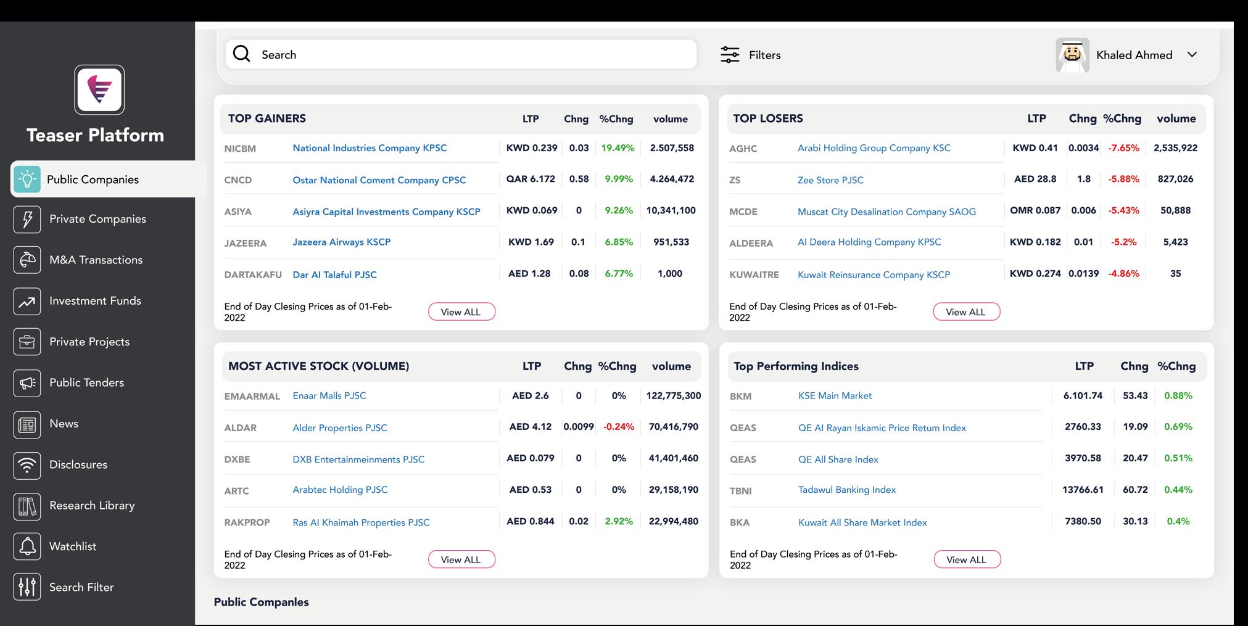Open Search Filter sliders icon

[x=27, y=587]
